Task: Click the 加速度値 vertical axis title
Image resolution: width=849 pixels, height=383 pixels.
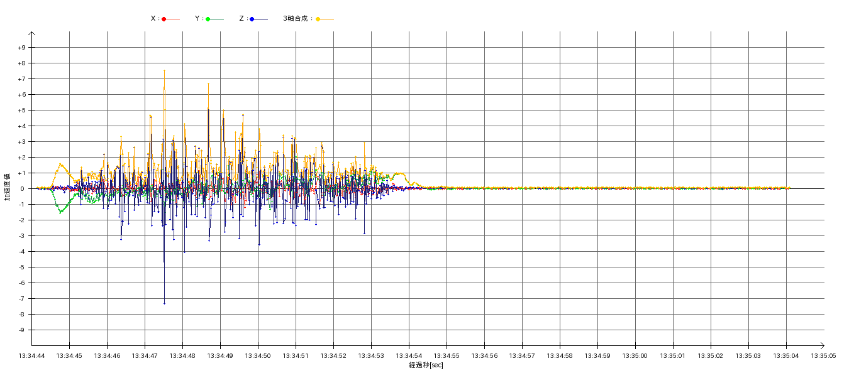Action: coord(8,186)
